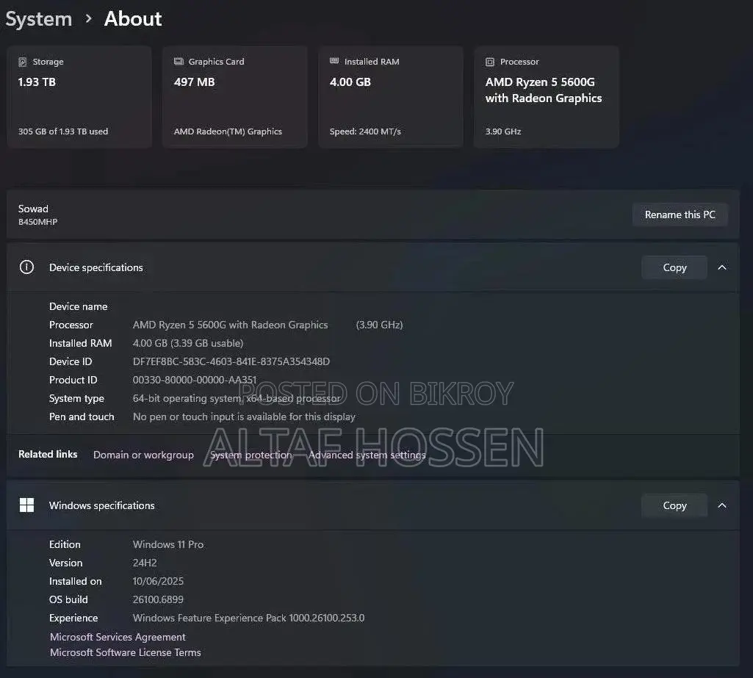Image resolution: width=753 pixels, height=678 pixels.
Task: Click the Windows Feature Experience Pack value
Action: pos(248,618)
